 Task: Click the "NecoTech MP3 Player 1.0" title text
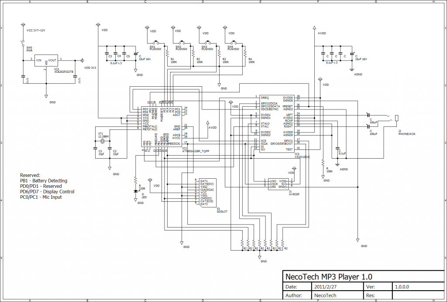tap(329, 277)
